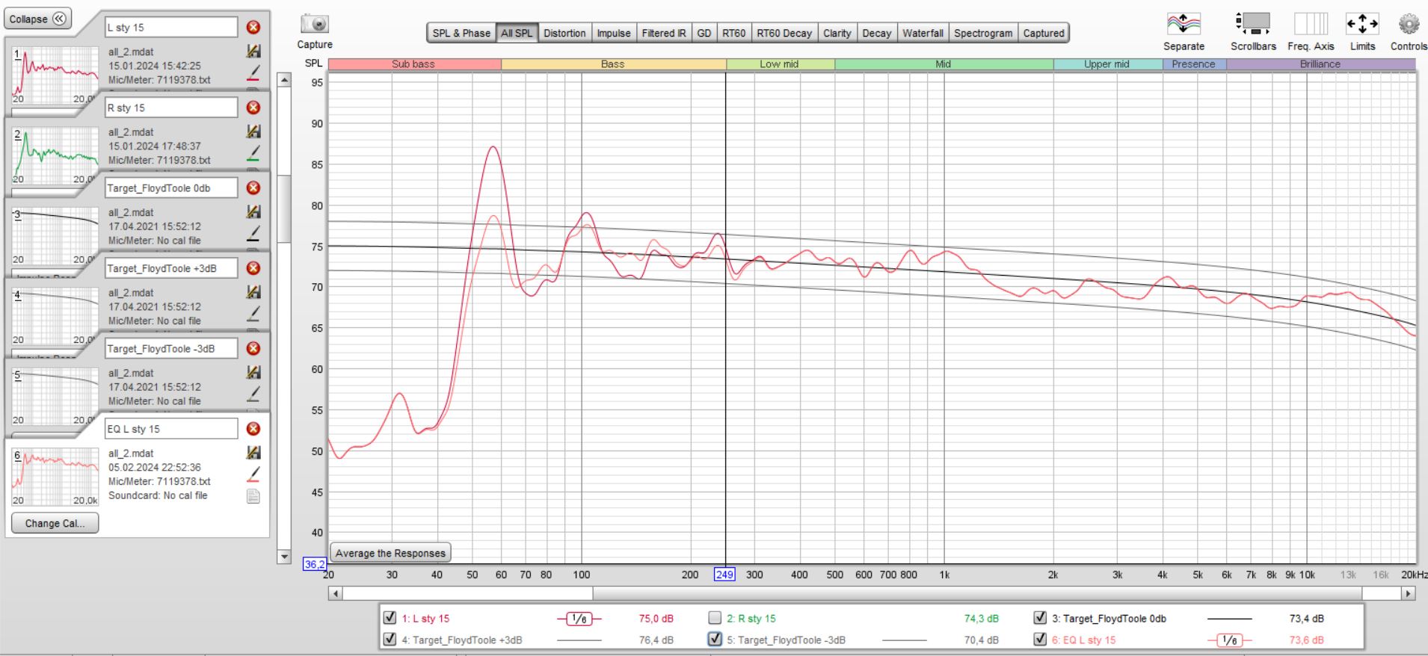Change trace colour of Target_FloydToole +3dB

point(253,314)
